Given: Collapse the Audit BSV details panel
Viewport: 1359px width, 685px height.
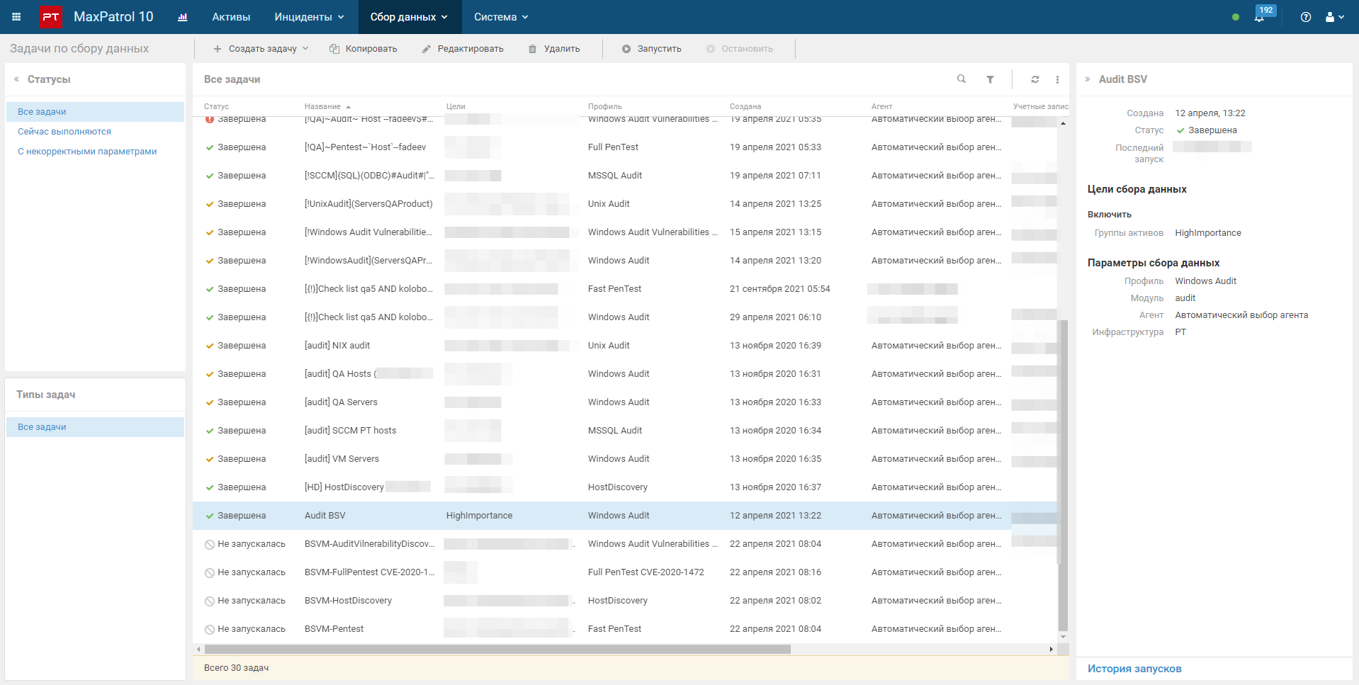Looking at the screenshot, I should coord(1087,79).
